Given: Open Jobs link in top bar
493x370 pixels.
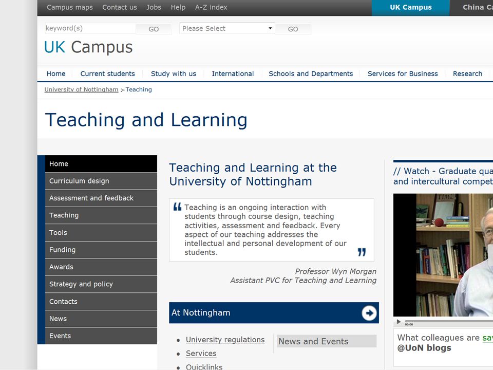Looking at the screenshot, I should click(x=154, y=7).
